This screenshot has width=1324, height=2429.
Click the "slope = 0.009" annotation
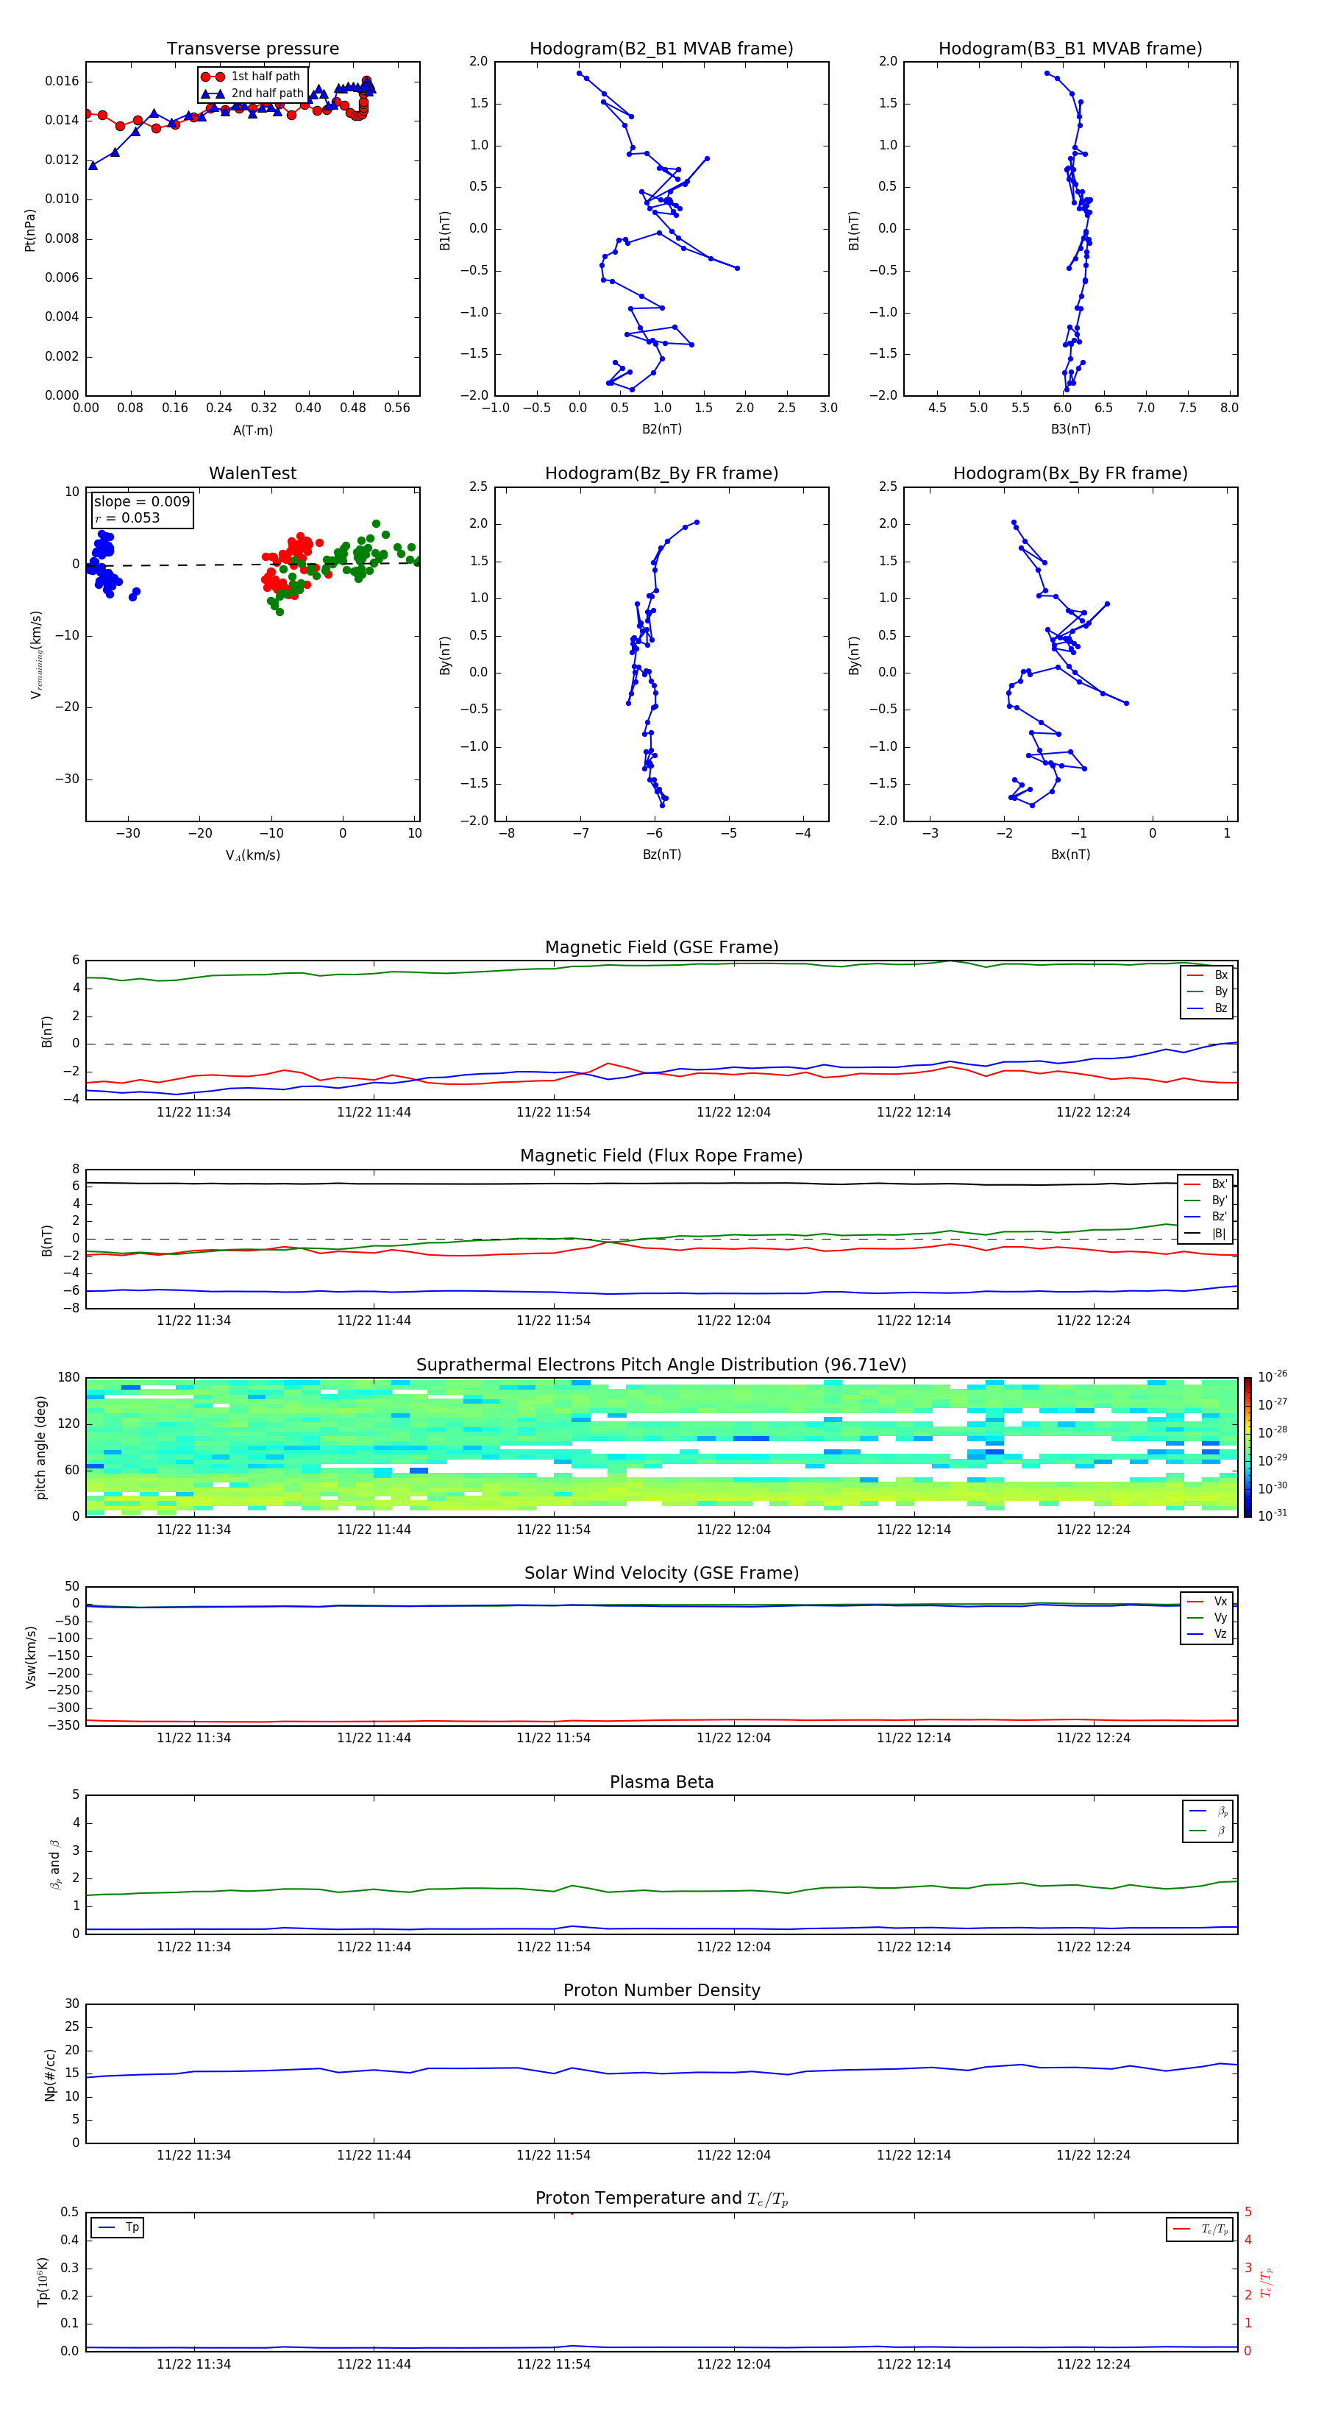coord(141,502)
